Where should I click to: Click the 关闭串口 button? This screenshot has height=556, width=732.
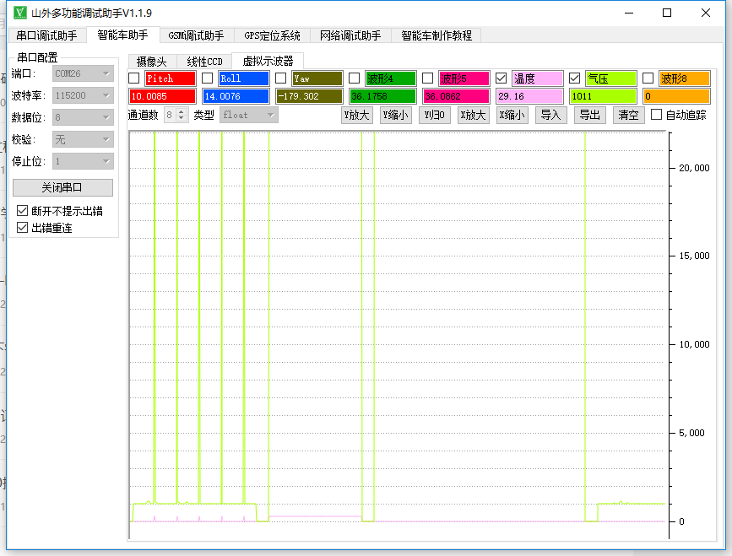(62, 187)
